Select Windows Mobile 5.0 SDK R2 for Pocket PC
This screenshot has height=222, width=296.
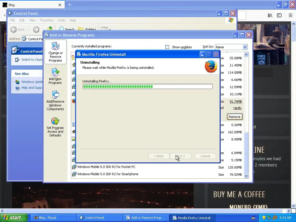pyautogui.click(x=106, y=167)
